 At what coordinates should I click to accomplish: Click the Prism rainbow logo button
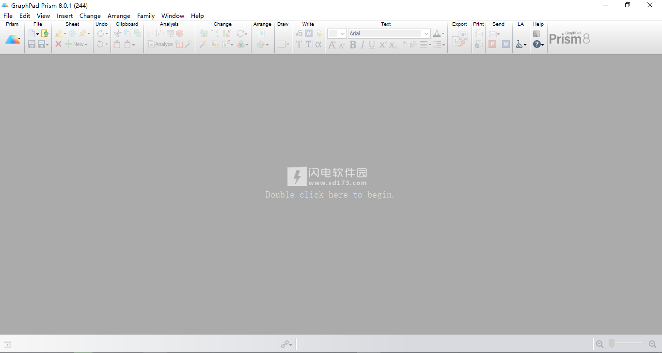(x=12, y=39)
